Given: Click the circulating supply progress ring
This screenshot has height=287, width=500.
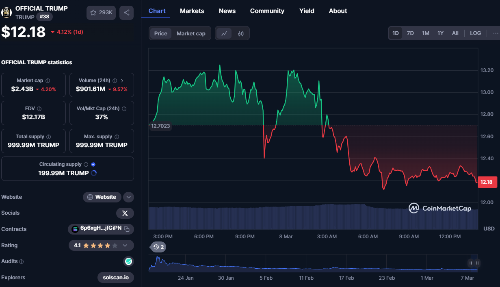Looking at the screenshot, I should tap(94, 173).
